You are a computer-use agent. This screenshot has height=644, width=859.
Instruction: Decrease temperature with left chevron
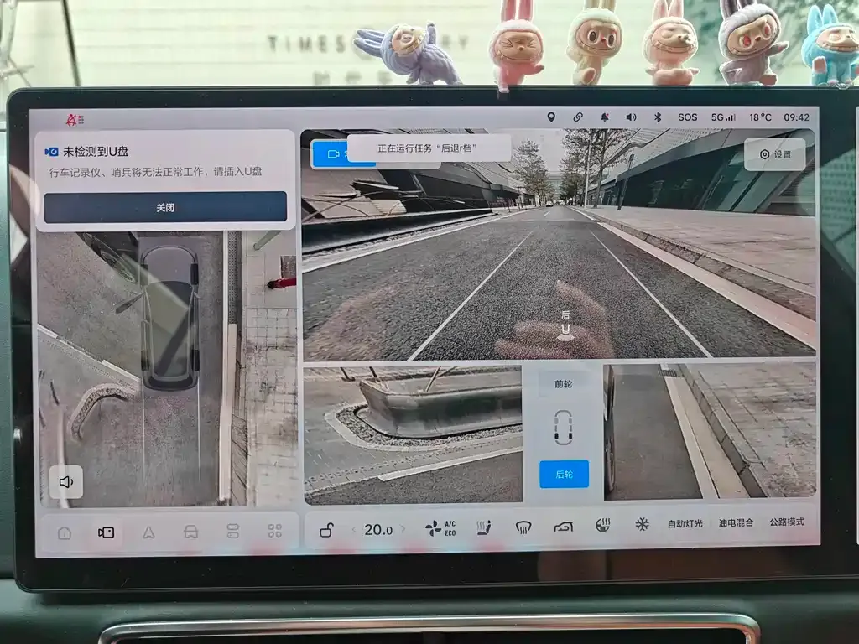[354, 530]
